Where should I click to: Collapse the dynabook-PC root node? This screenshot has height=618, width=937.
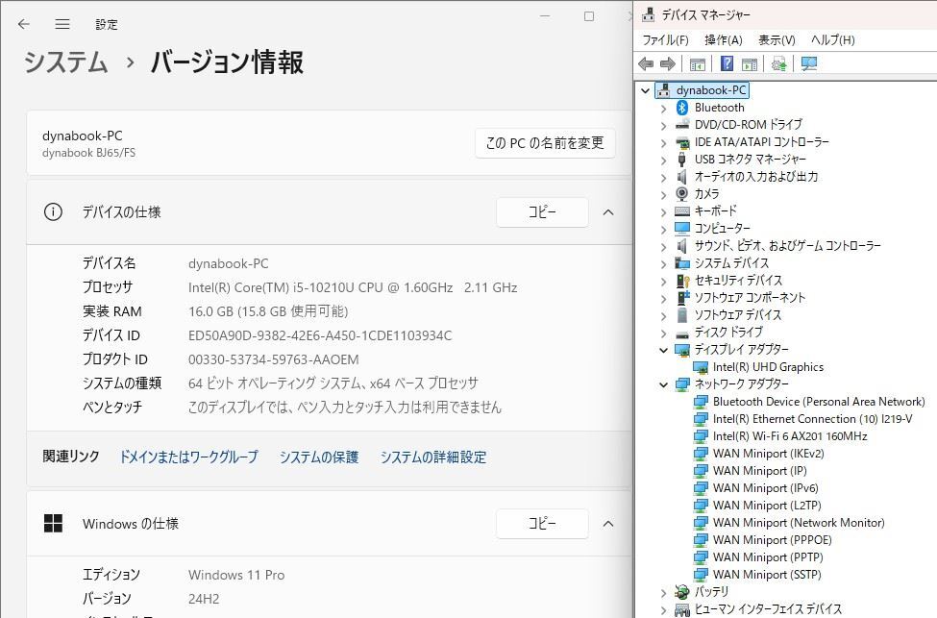[x=646, y=91]
